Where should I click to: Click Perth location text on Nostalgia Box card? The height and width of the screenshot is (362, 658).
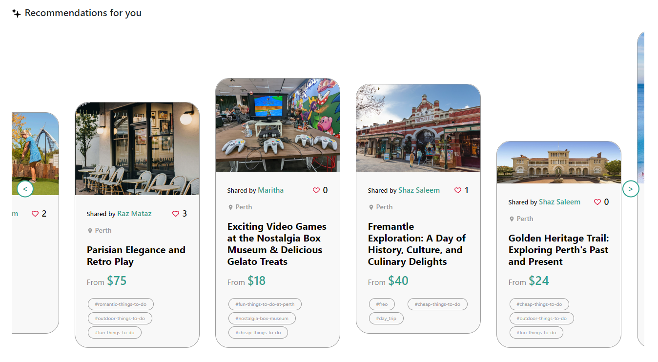(244, 207)
